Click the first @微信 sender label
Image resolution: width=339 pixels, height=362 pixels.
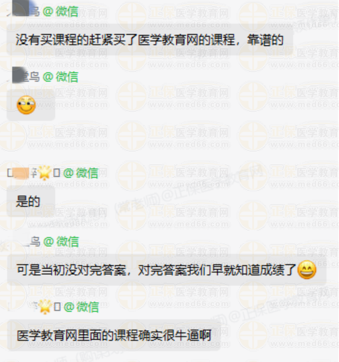[61, 11]
